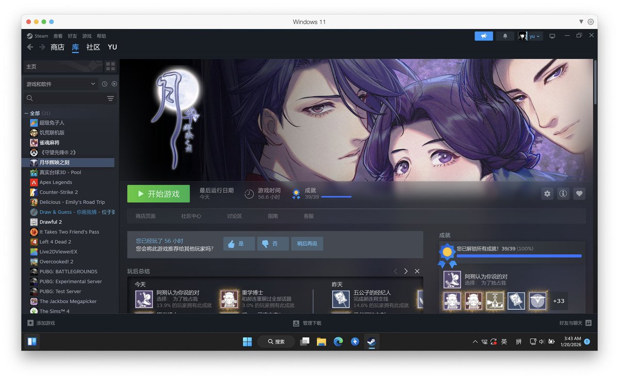The height and width of the screenshot is (379, 619).
Task: Open the 库 library tab
Action: [75, 47]
